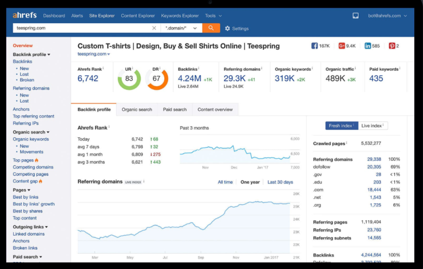Viewport: 423px width, 269px height.
Task: Select the Fresh index toggle
Action: point(341,126)
